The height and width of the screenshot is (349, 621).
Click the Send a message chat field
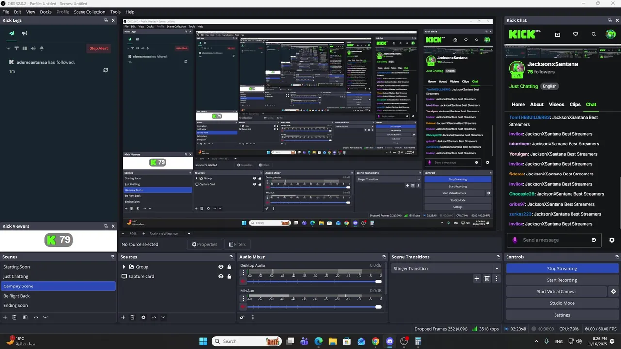pyautogui.click(x=554, y=240)
